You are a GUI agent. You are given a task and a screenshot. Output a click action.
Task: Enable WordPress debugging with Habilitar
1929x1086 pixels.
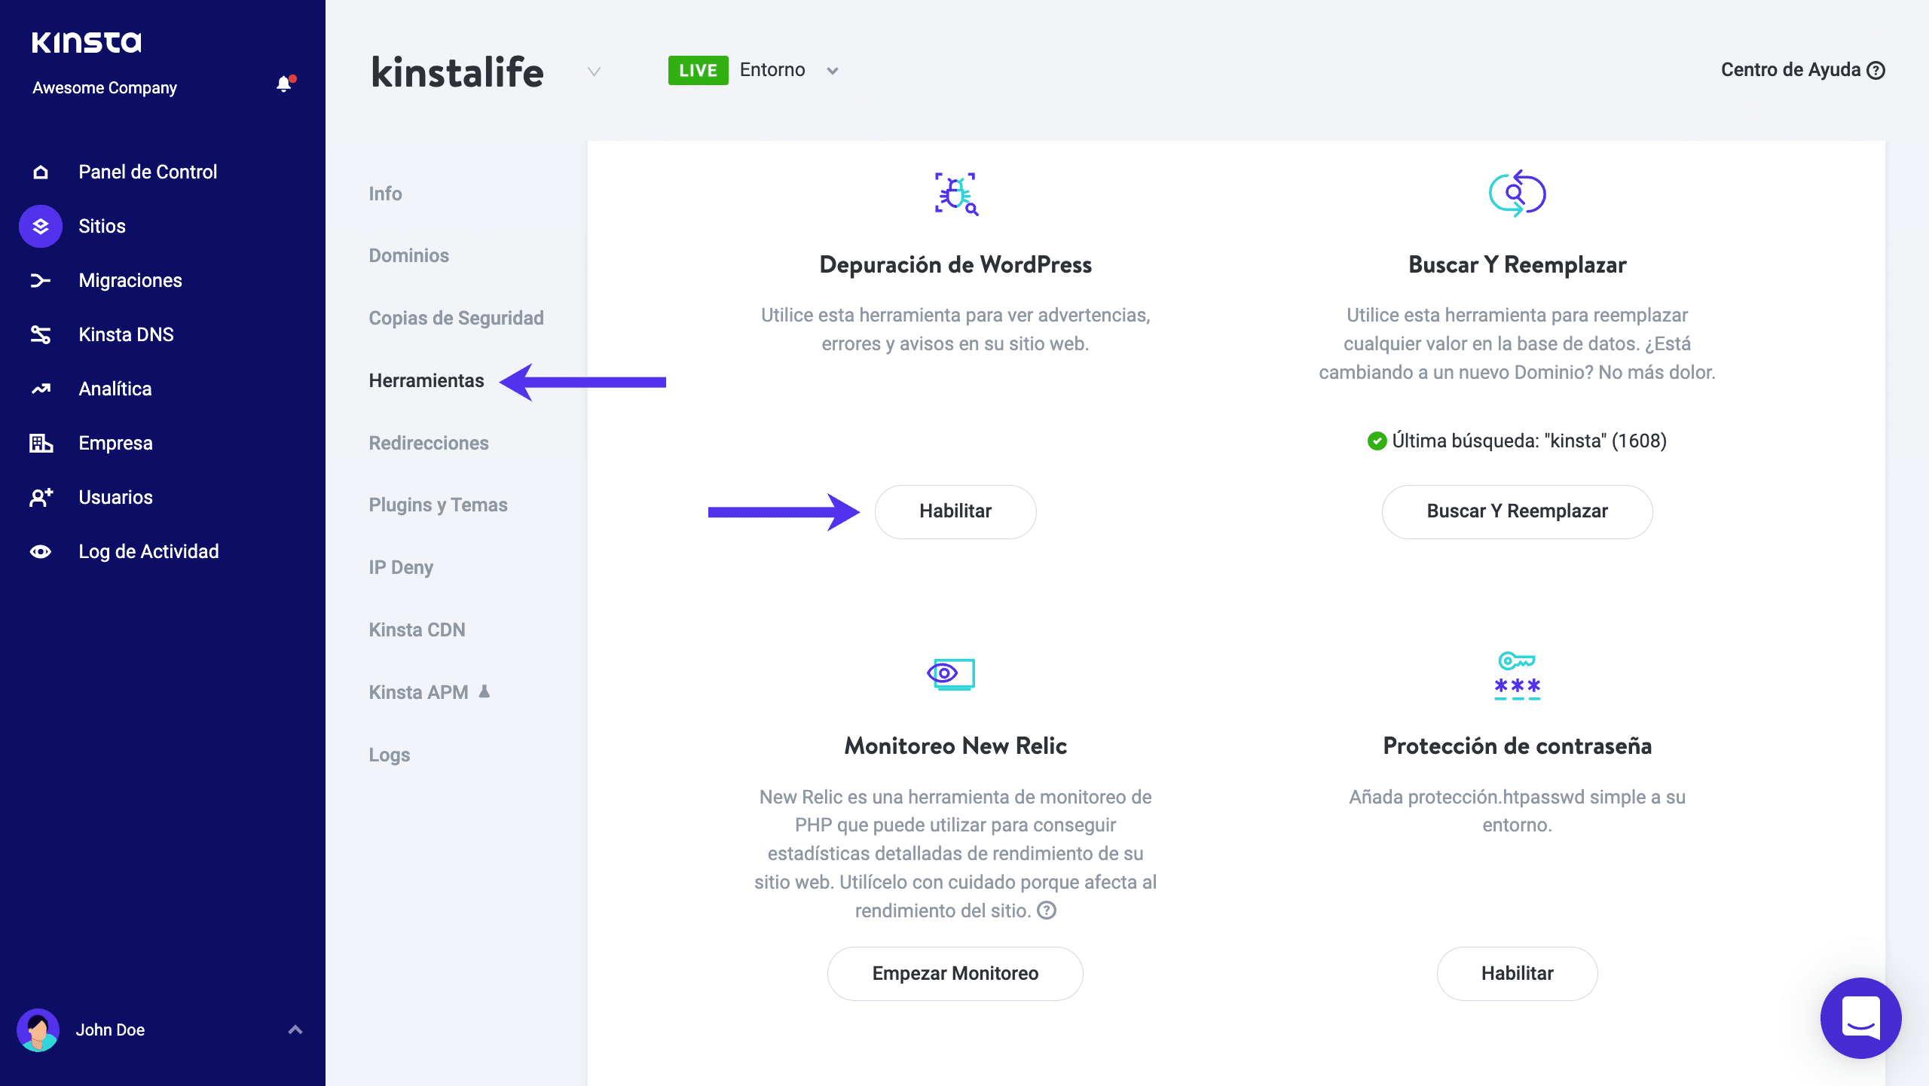955,511
